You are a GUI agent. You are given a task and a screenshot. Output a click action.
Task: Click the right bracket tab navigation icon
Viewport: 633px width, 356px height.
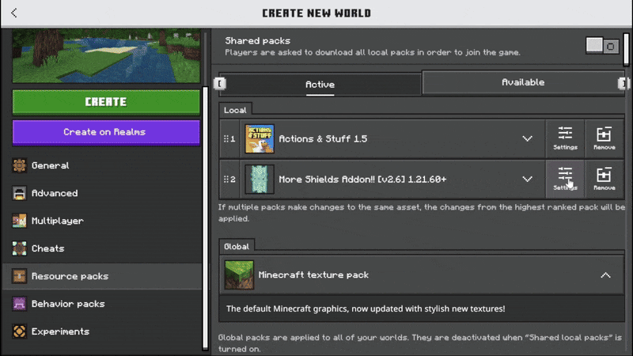point(624,83)
